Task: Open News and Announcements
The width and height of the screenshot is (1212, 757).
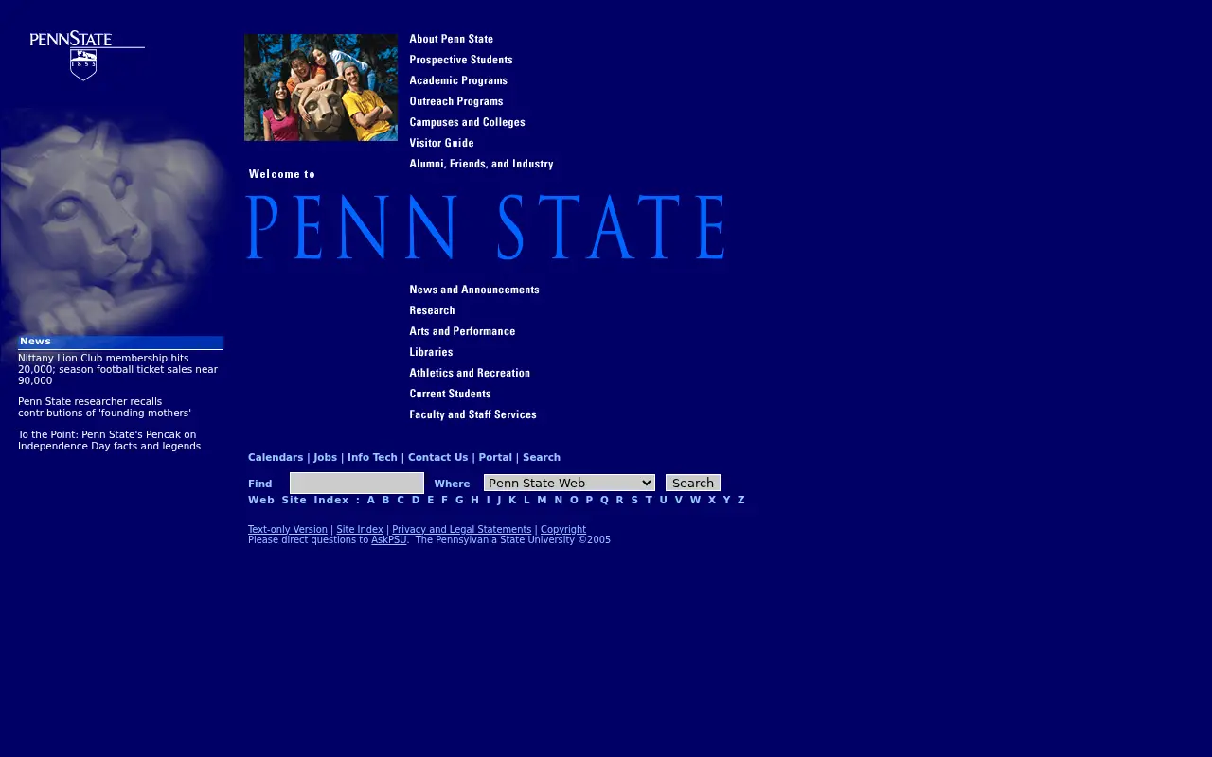Action: click(474, 290)
